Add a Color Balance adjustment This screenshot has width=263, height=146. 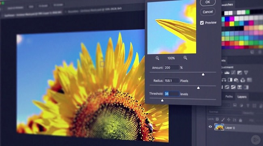(224, 80)
